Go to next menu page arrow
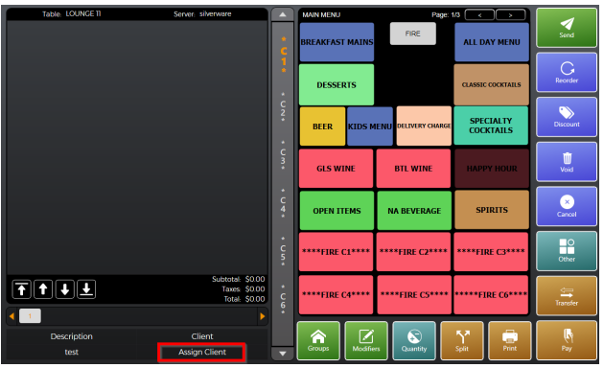The width and height of the screenshot is (604, 368). pyautogui.click(x=510, y=15)
